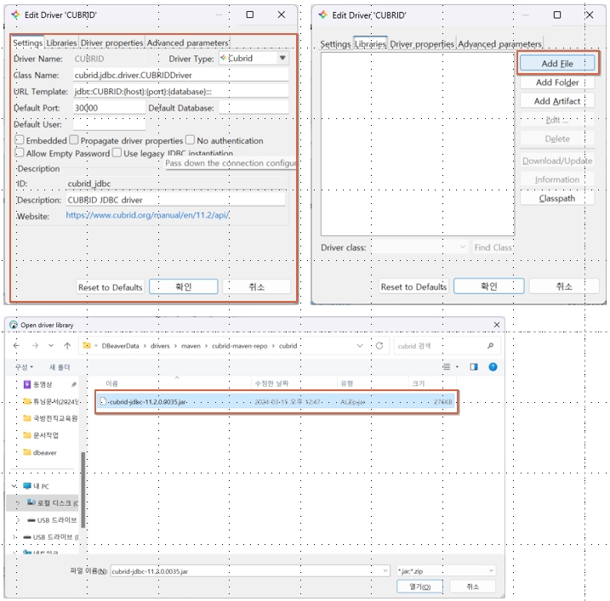The height and width of the screenshot is (601, 610).
Task: Click the URL Template input field
Action: tap(181, 91)
